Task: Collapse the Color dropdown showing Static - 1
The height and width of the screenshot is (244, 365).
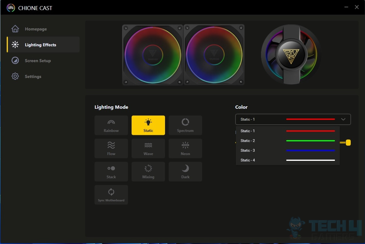Action: coord(293,119)
